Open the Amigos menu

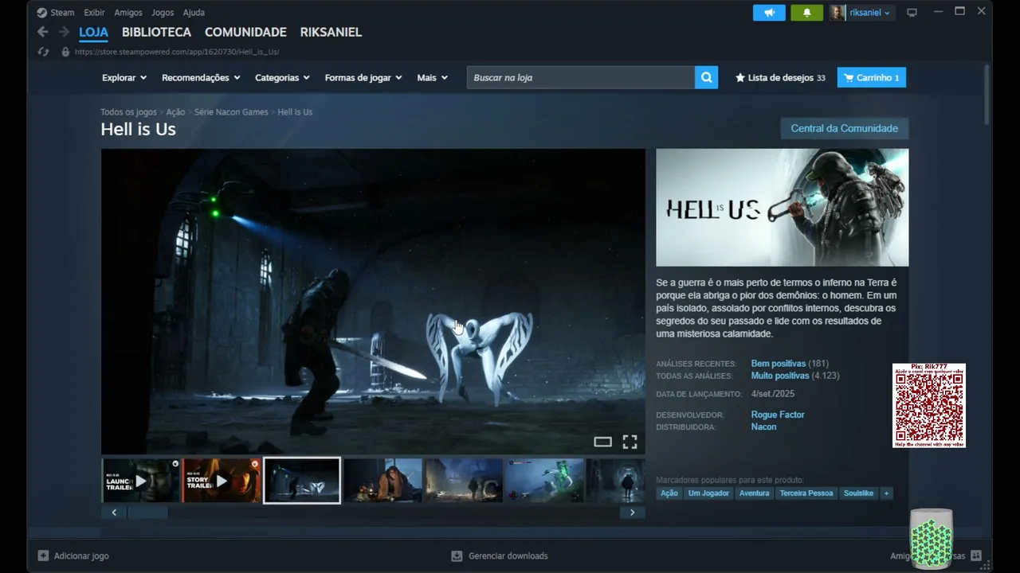pos(128,13)
